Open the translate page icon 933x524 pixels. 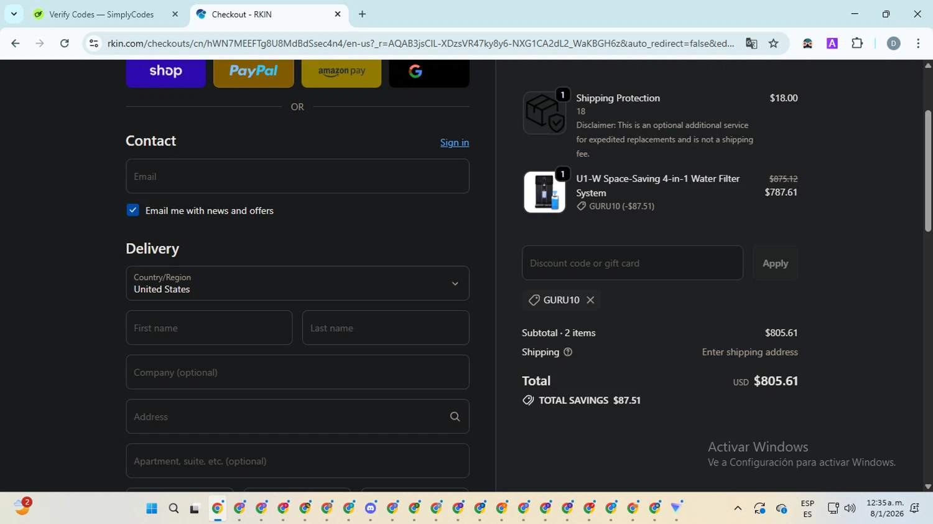tap(751, 44)
